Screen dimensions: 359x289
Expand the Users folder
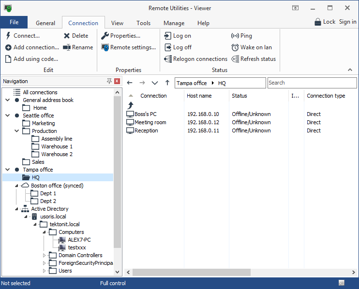(44, 271)
